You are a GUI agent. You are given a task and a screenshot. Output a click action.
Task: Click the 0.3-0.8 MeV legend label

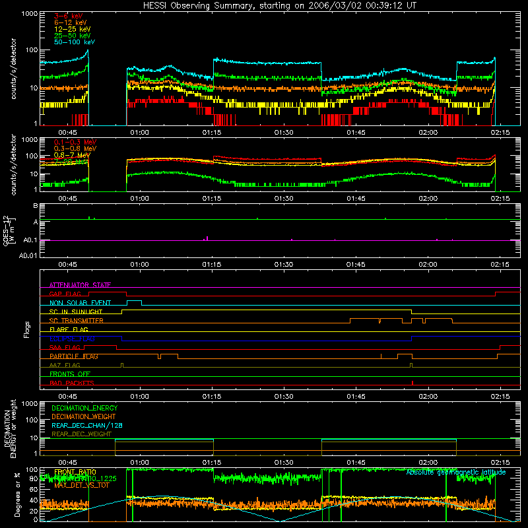click(x=75, y=148)
